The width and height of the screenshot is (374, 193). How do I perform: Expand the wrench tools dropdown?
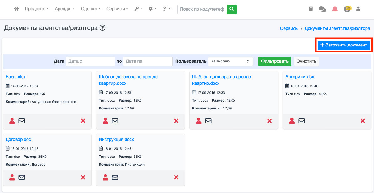[138, 9]
